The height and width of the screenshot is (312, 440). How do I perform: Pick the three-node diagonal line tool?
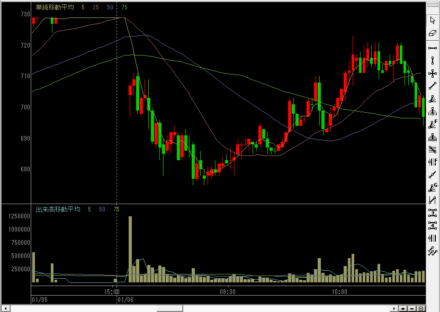[433, 175]
